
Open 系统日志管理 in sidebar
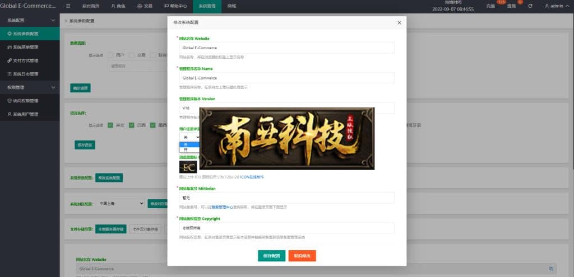point(30,74)
